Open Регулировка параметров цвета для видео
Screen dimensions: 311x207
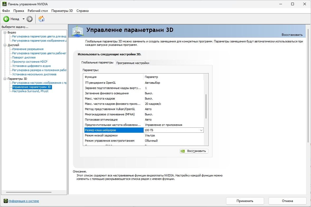click(39, 36)
